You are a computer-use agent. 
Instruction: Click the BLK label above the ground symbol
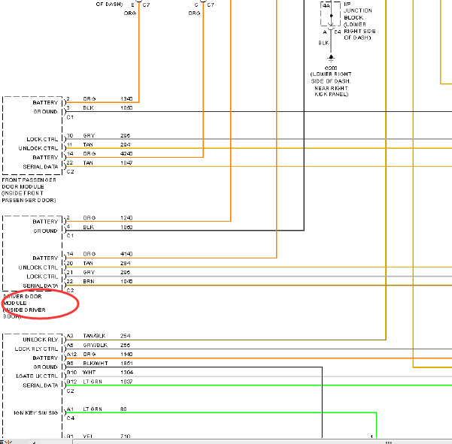(323, 43)
